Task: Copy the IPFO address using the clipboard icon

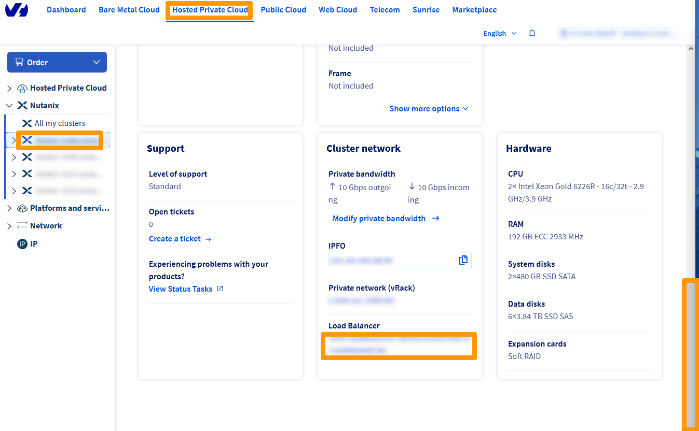Action: (x=463, y=260)
